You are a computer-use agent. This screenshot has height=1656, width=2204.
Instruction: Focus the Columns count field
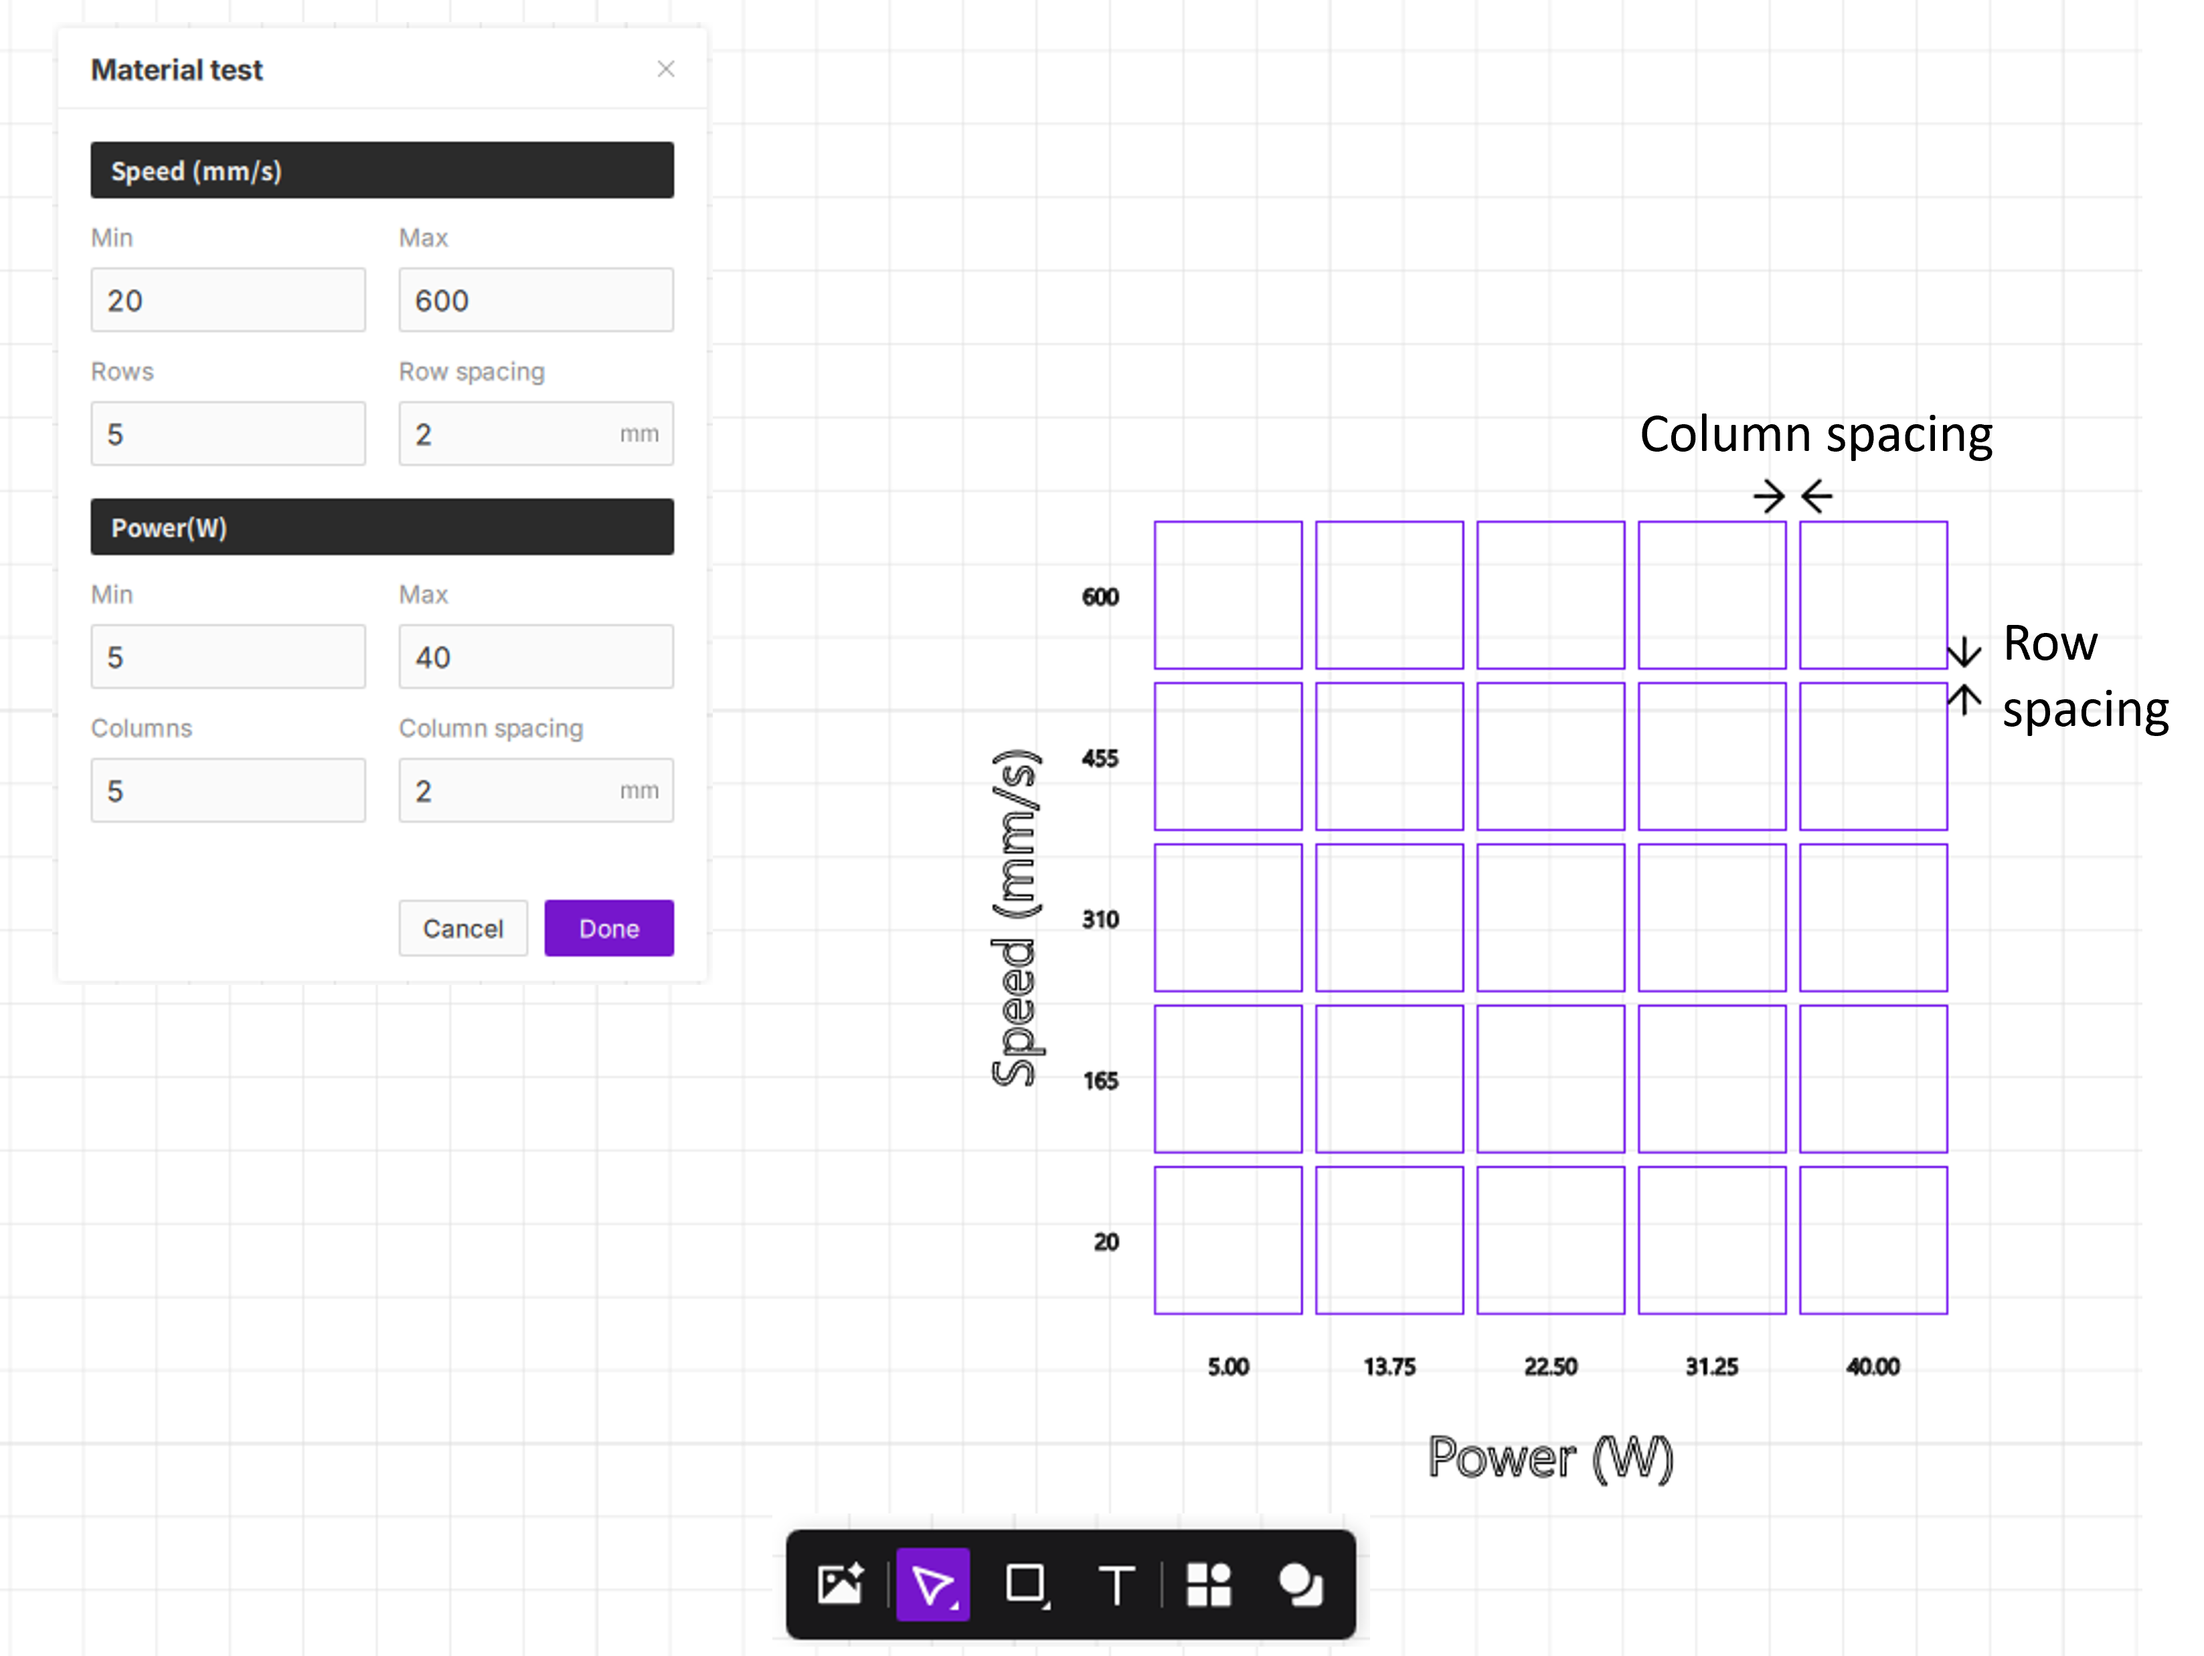227,791
